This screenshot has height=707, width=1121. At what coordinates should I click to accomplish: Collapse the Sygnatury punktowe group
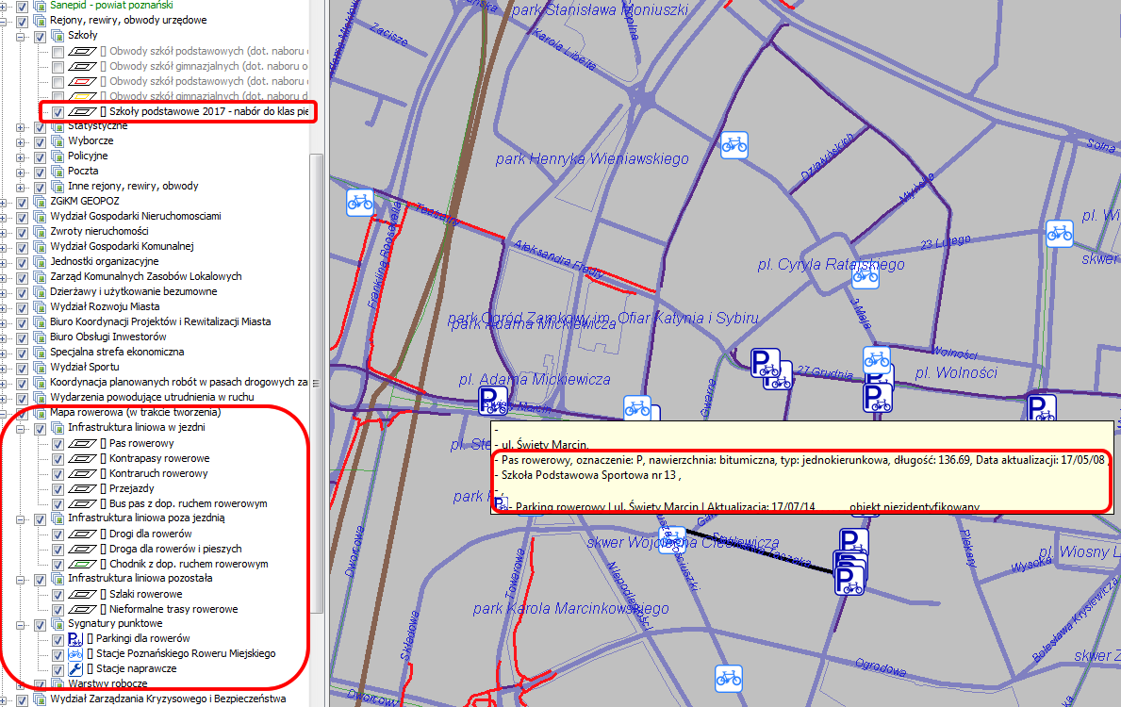22,624
